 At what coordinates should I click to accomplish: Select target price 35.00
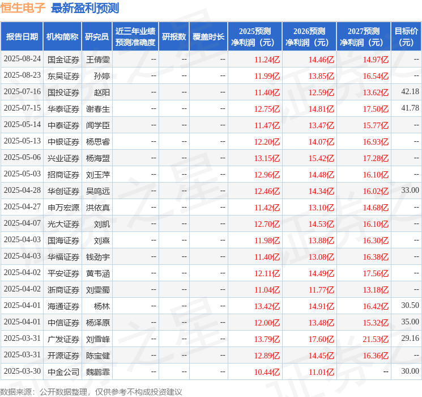click(x=410, y=322)
